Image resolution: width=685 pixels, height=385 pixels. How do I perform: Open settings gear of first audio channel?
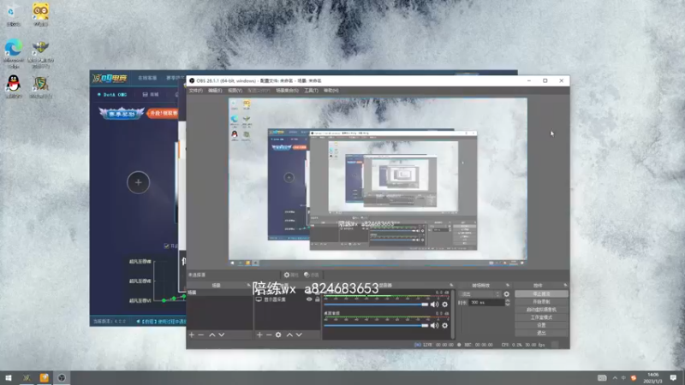[444, 305]
